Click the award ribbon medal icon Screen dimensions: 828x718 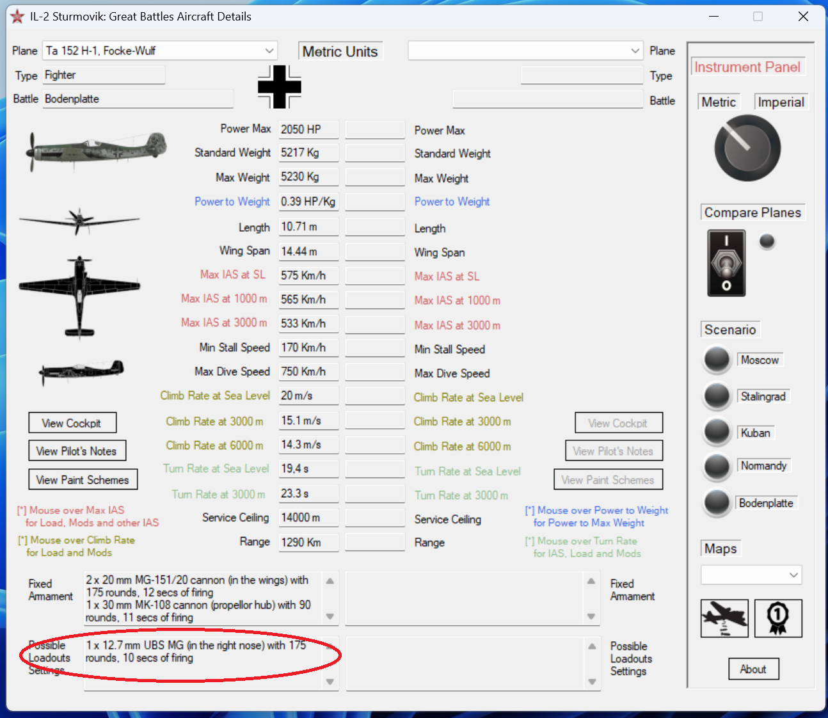[x=778, y=618]
